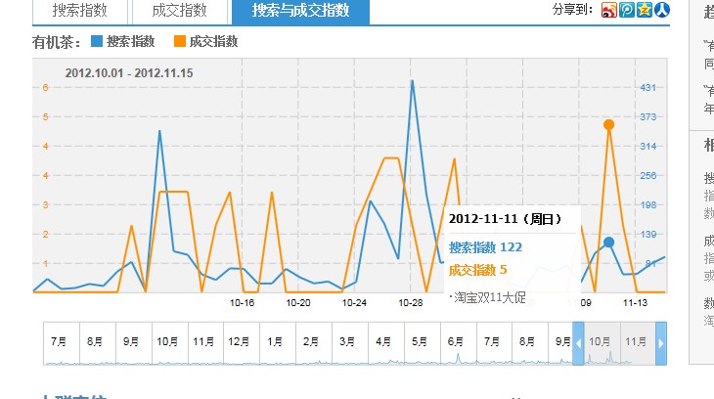Toggle 搜索指数 series legend label
The width and height of the screenshot is (714, 399).
tap(129, 42)
